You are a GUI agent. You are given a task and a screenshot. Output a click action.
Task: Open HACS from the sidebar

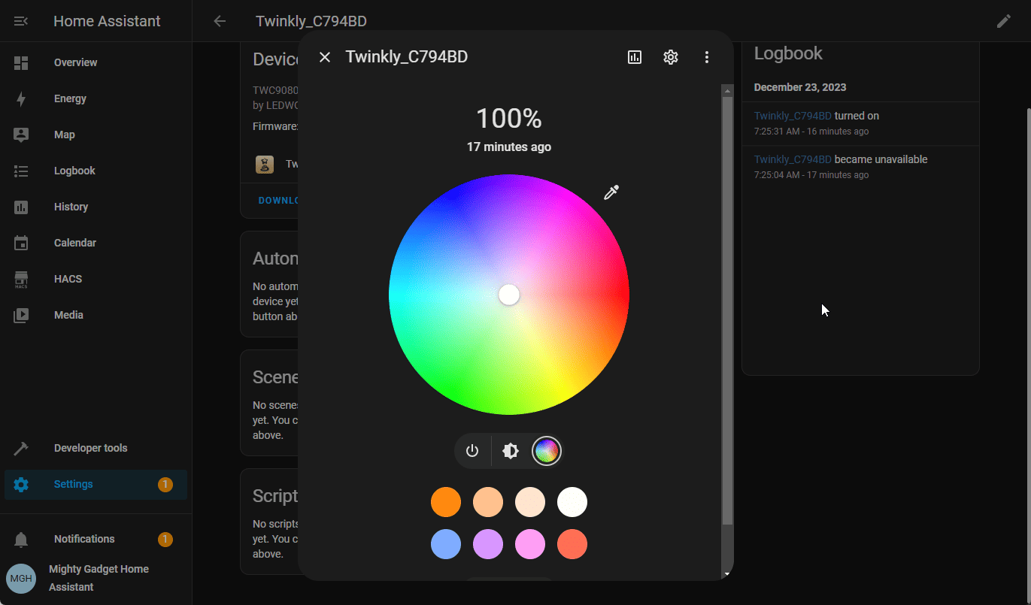click(x=68, y=279)
